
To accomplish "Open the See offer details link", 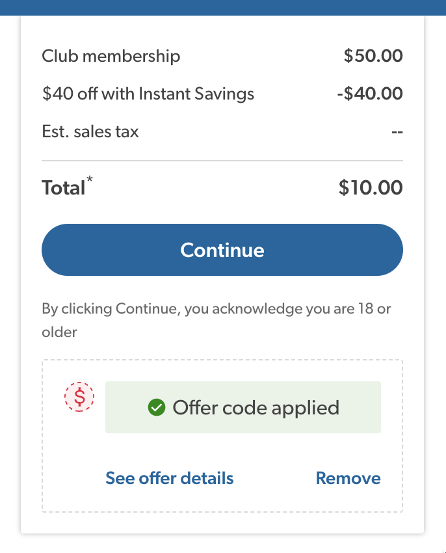I will 169,478.
